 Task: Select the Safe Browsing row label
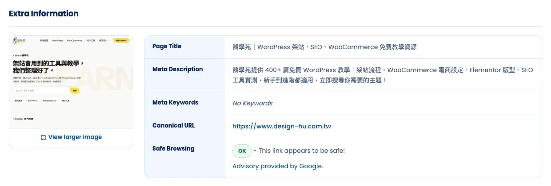coord(173,149)
